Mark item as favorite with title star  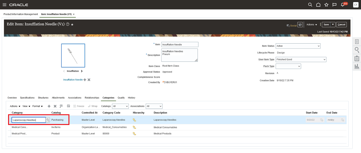72,25
